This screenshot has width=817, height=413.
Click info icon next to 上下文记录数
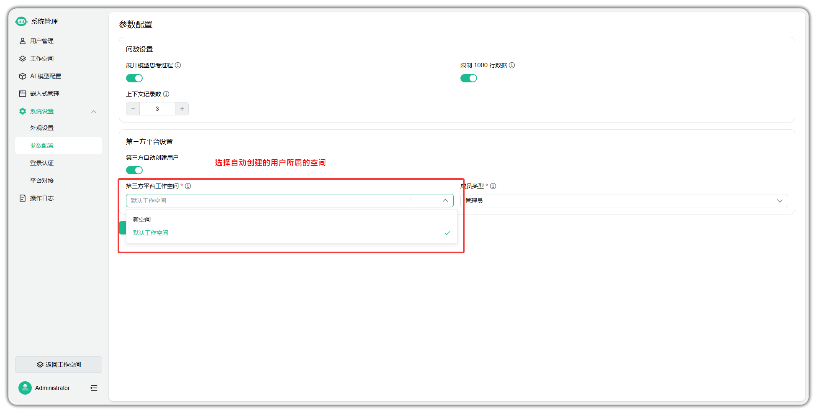(166, 94)
